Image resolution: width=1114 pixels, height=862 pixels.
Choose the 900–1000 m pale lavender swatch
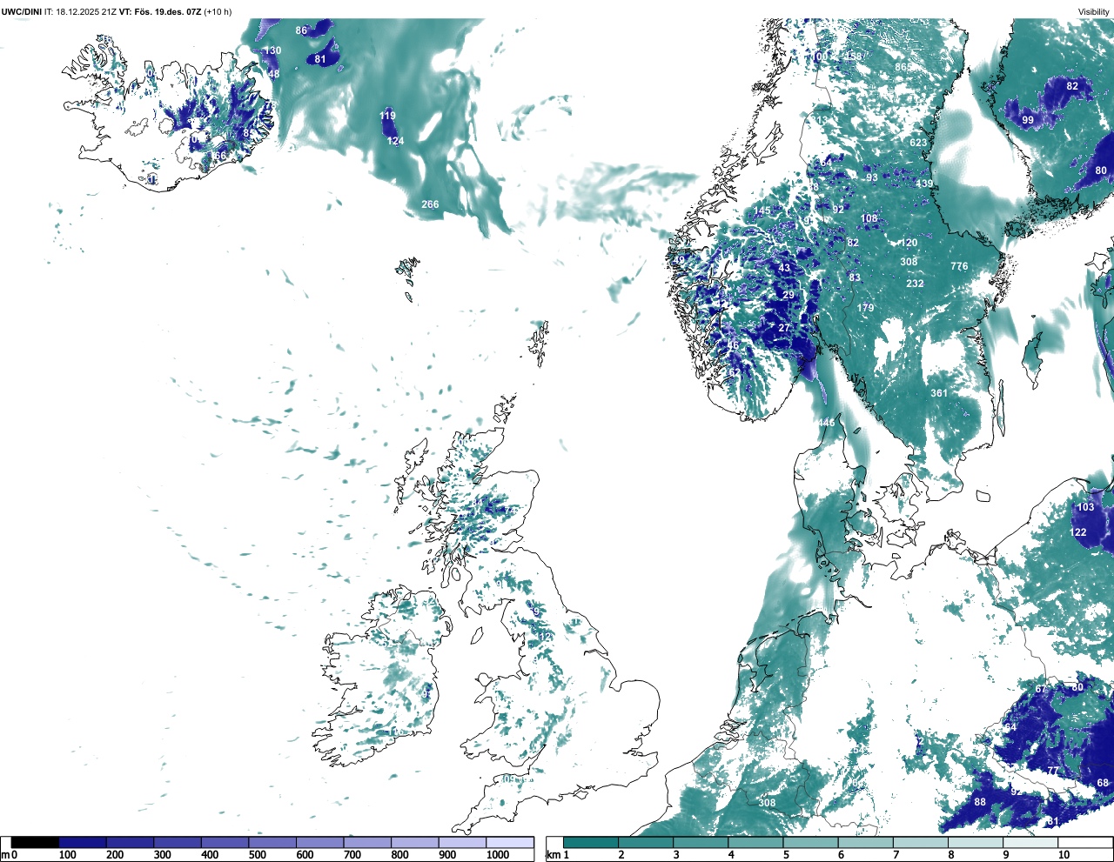462,842
